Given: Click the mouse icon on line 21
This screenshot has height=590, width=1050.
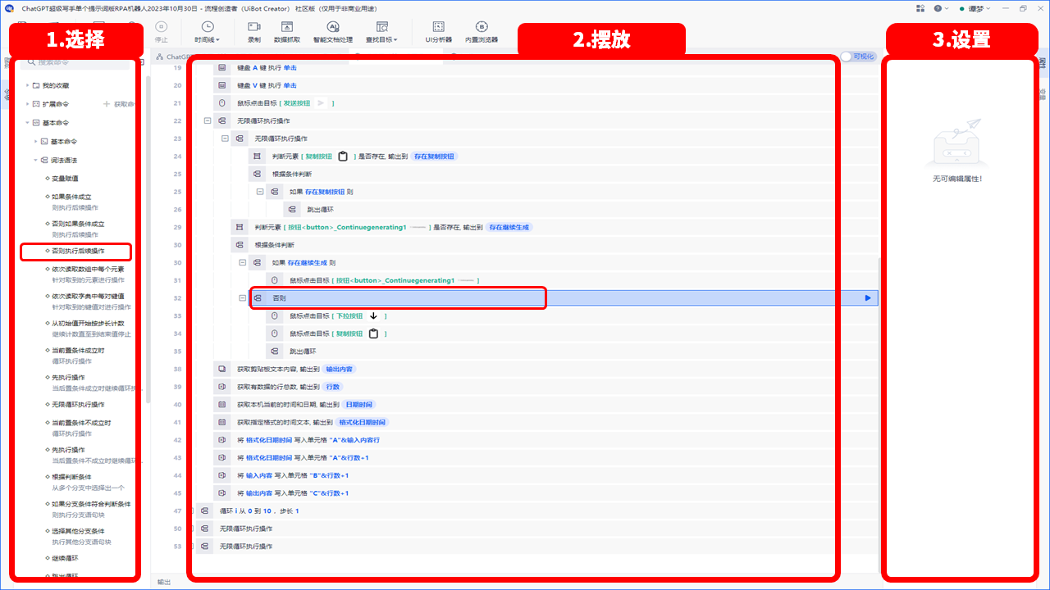Looking at the screenshot, I should point(221,103).
